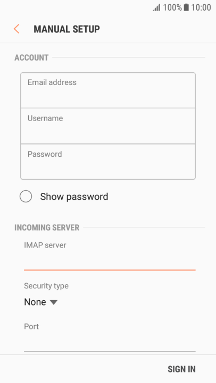Tap the signal strength icon in status bar

pos(156,7)
